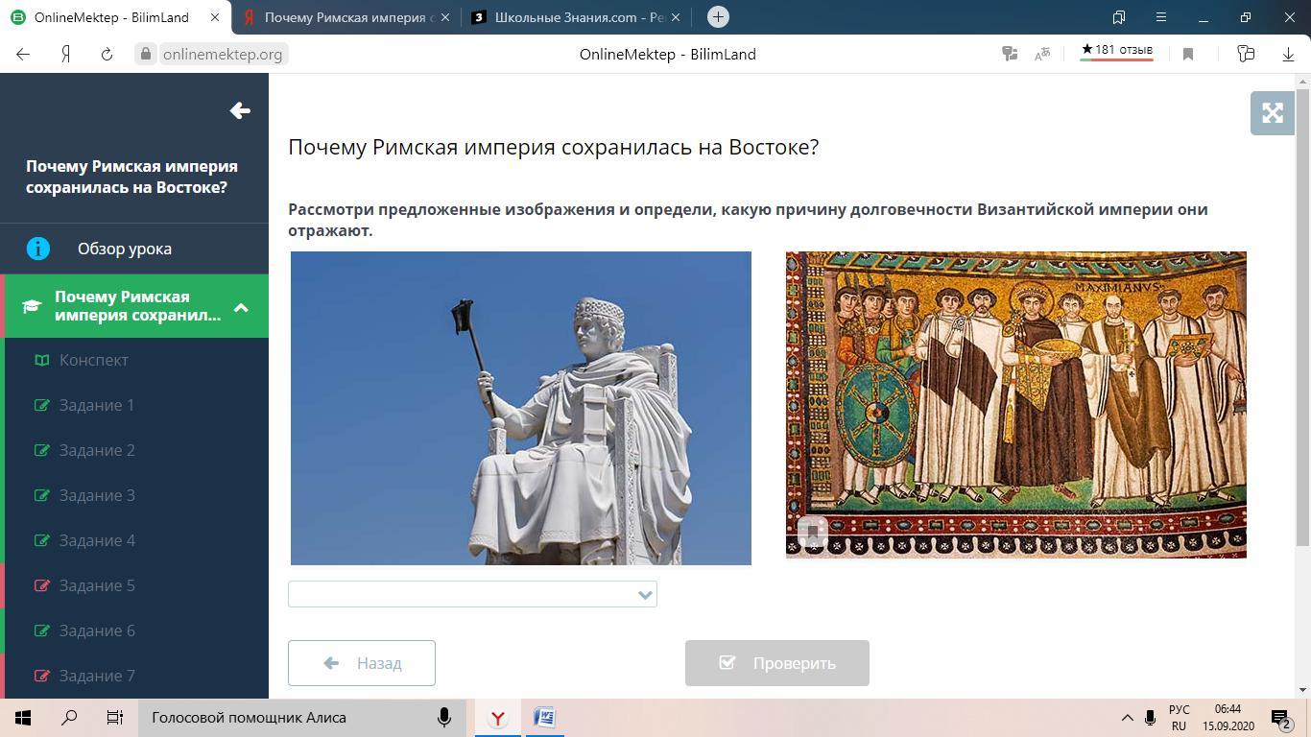Bookmark this page icon

(x=1187, y=55)
